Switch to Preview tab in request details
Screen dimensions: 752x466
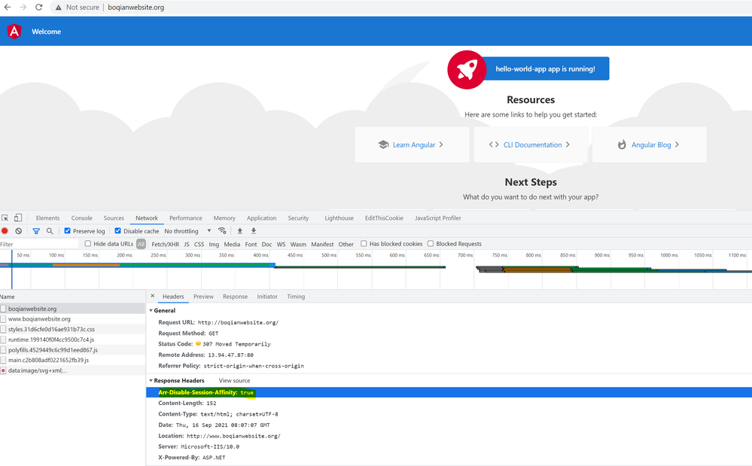[203, 297]
